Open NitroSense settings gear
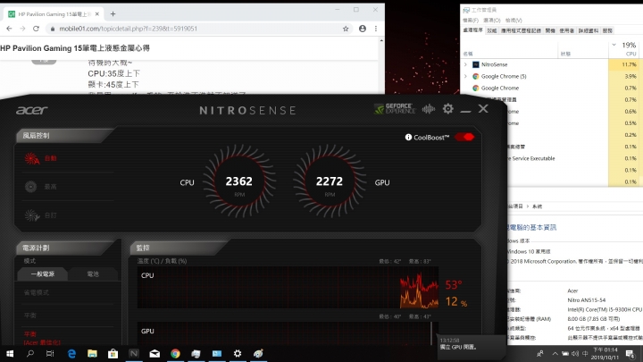The image size is (643, 362). [x=447, y=109]
